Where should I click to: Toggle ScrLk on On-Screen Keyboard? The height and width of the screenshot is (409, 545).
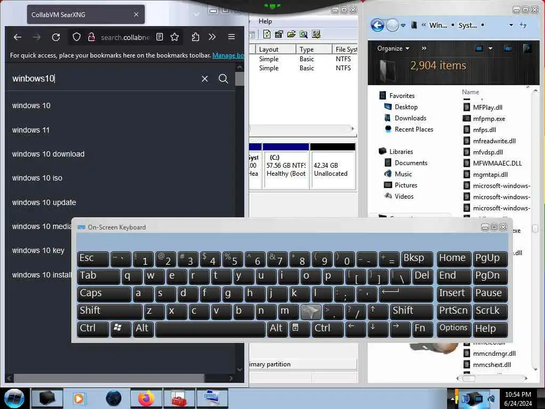tap(490, 311)
